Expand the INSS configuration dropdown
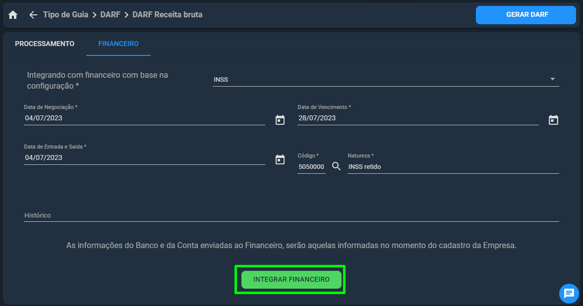This screenshot has width=583, height=306. pos(386,79)
